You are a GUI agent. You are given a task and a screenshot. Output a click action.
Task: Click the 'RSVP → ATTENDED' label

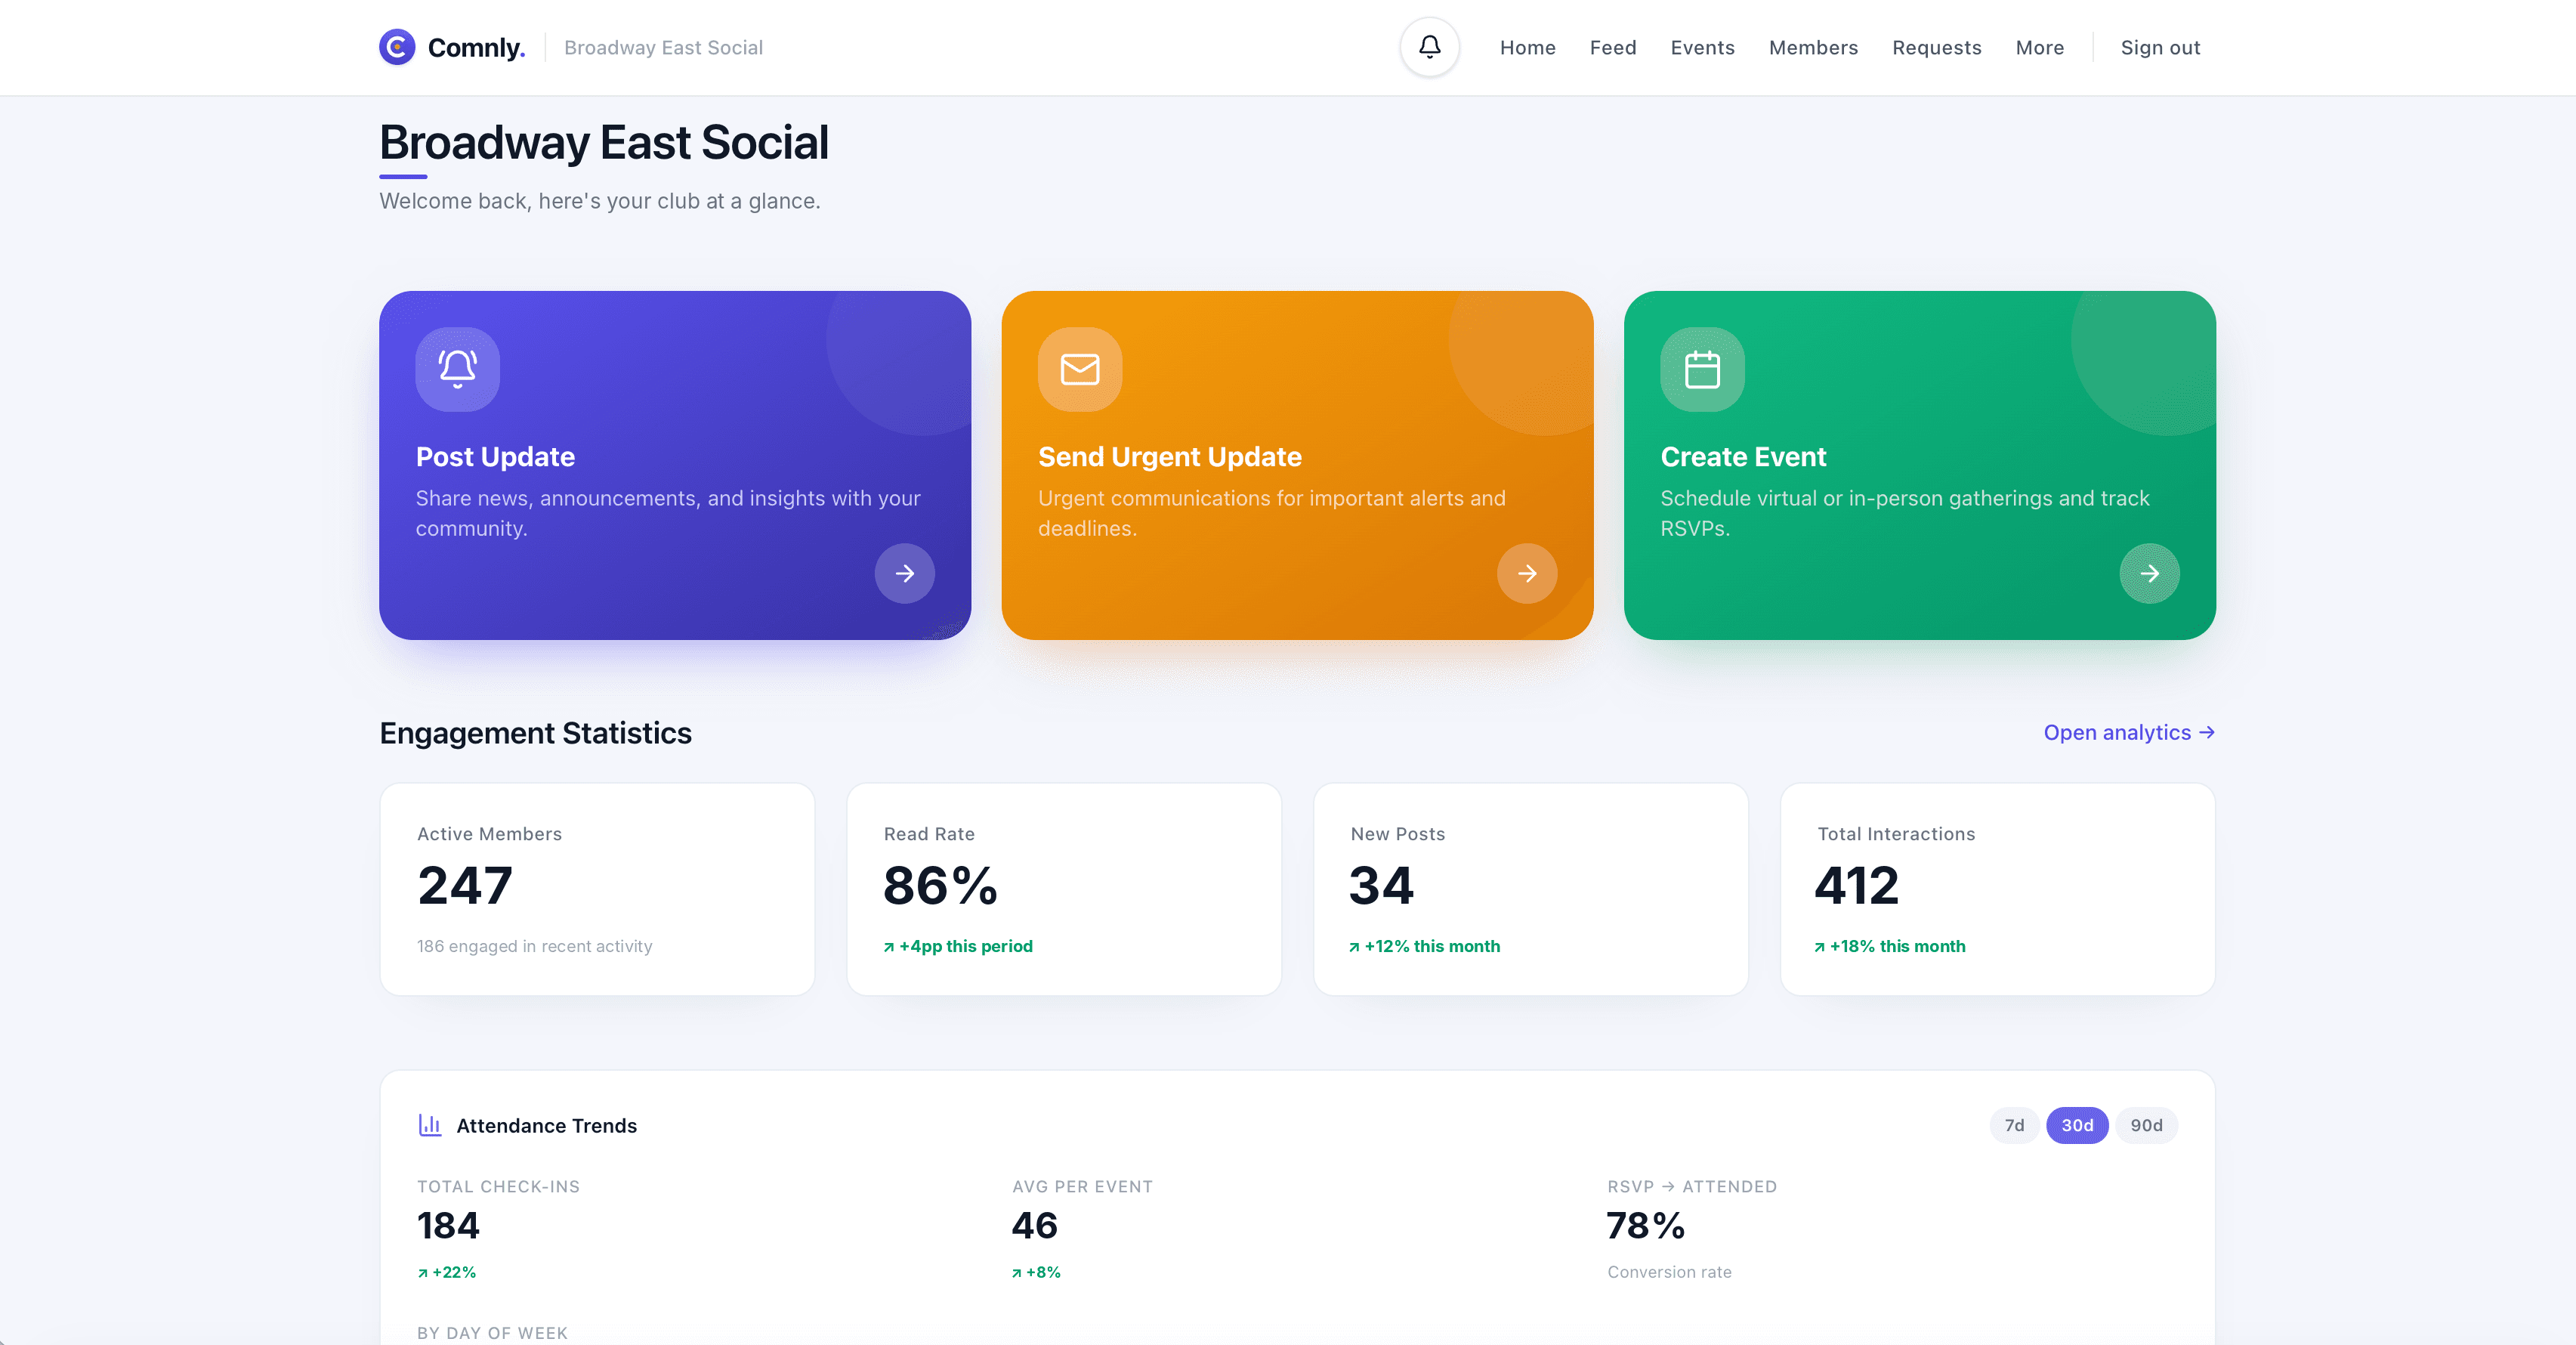(x=1692, y=1186)
